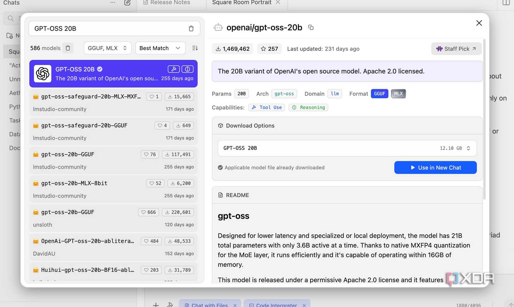Click Use in New Chat button
Screen dimensions: 514x307
coord(435,167)
